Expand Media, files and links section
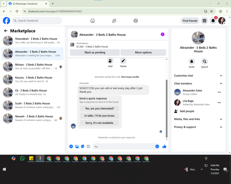The width and height of the screenshot is (231, 184). 198,119
